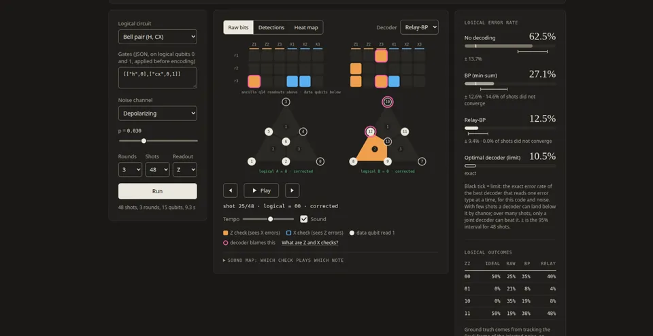Image resolution: width=653 pixels, height=336 pixels.
Task: Click data qubit 3 node in logical A
Action: click(286, 101)
